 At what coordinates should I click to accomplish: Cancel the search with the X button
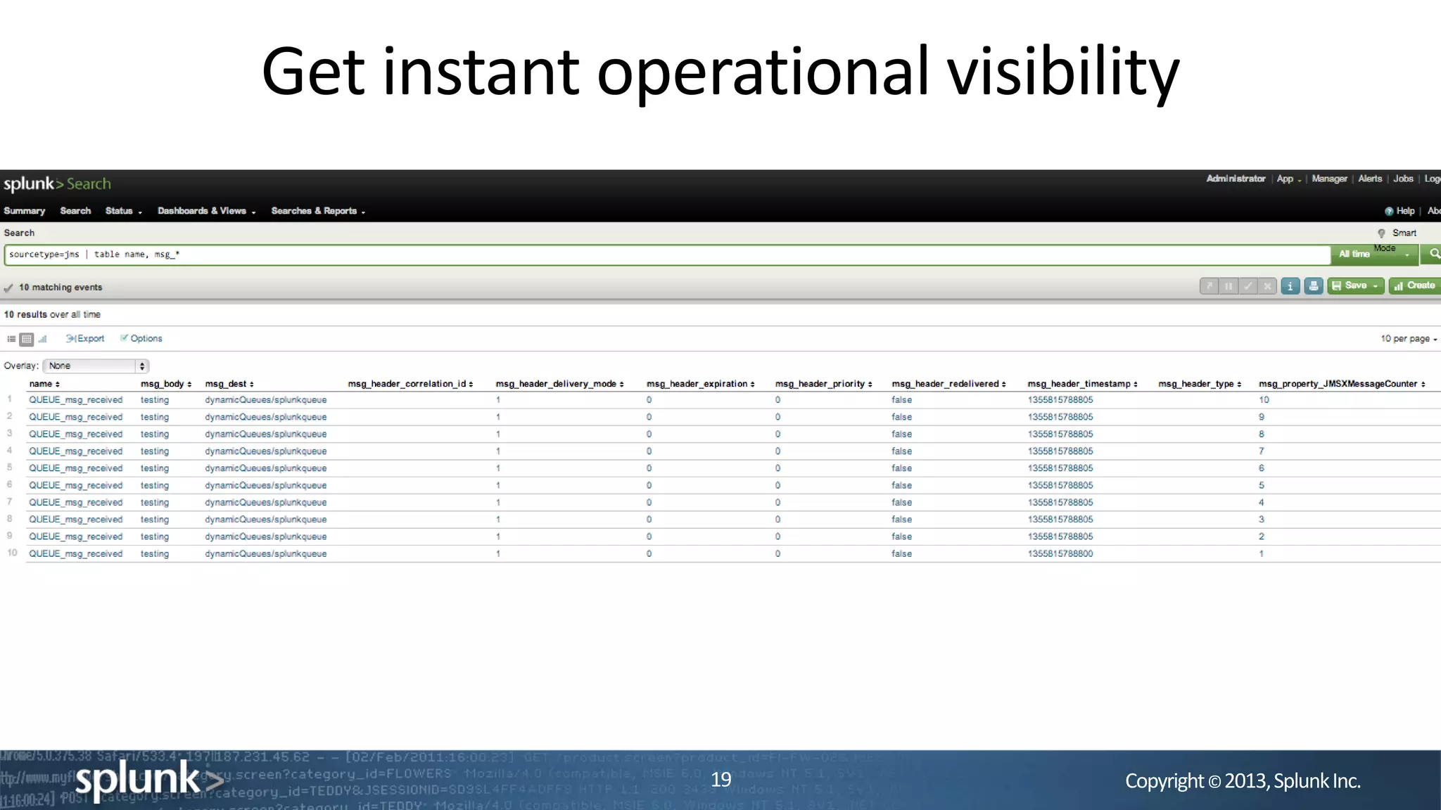click(1267, 286)
